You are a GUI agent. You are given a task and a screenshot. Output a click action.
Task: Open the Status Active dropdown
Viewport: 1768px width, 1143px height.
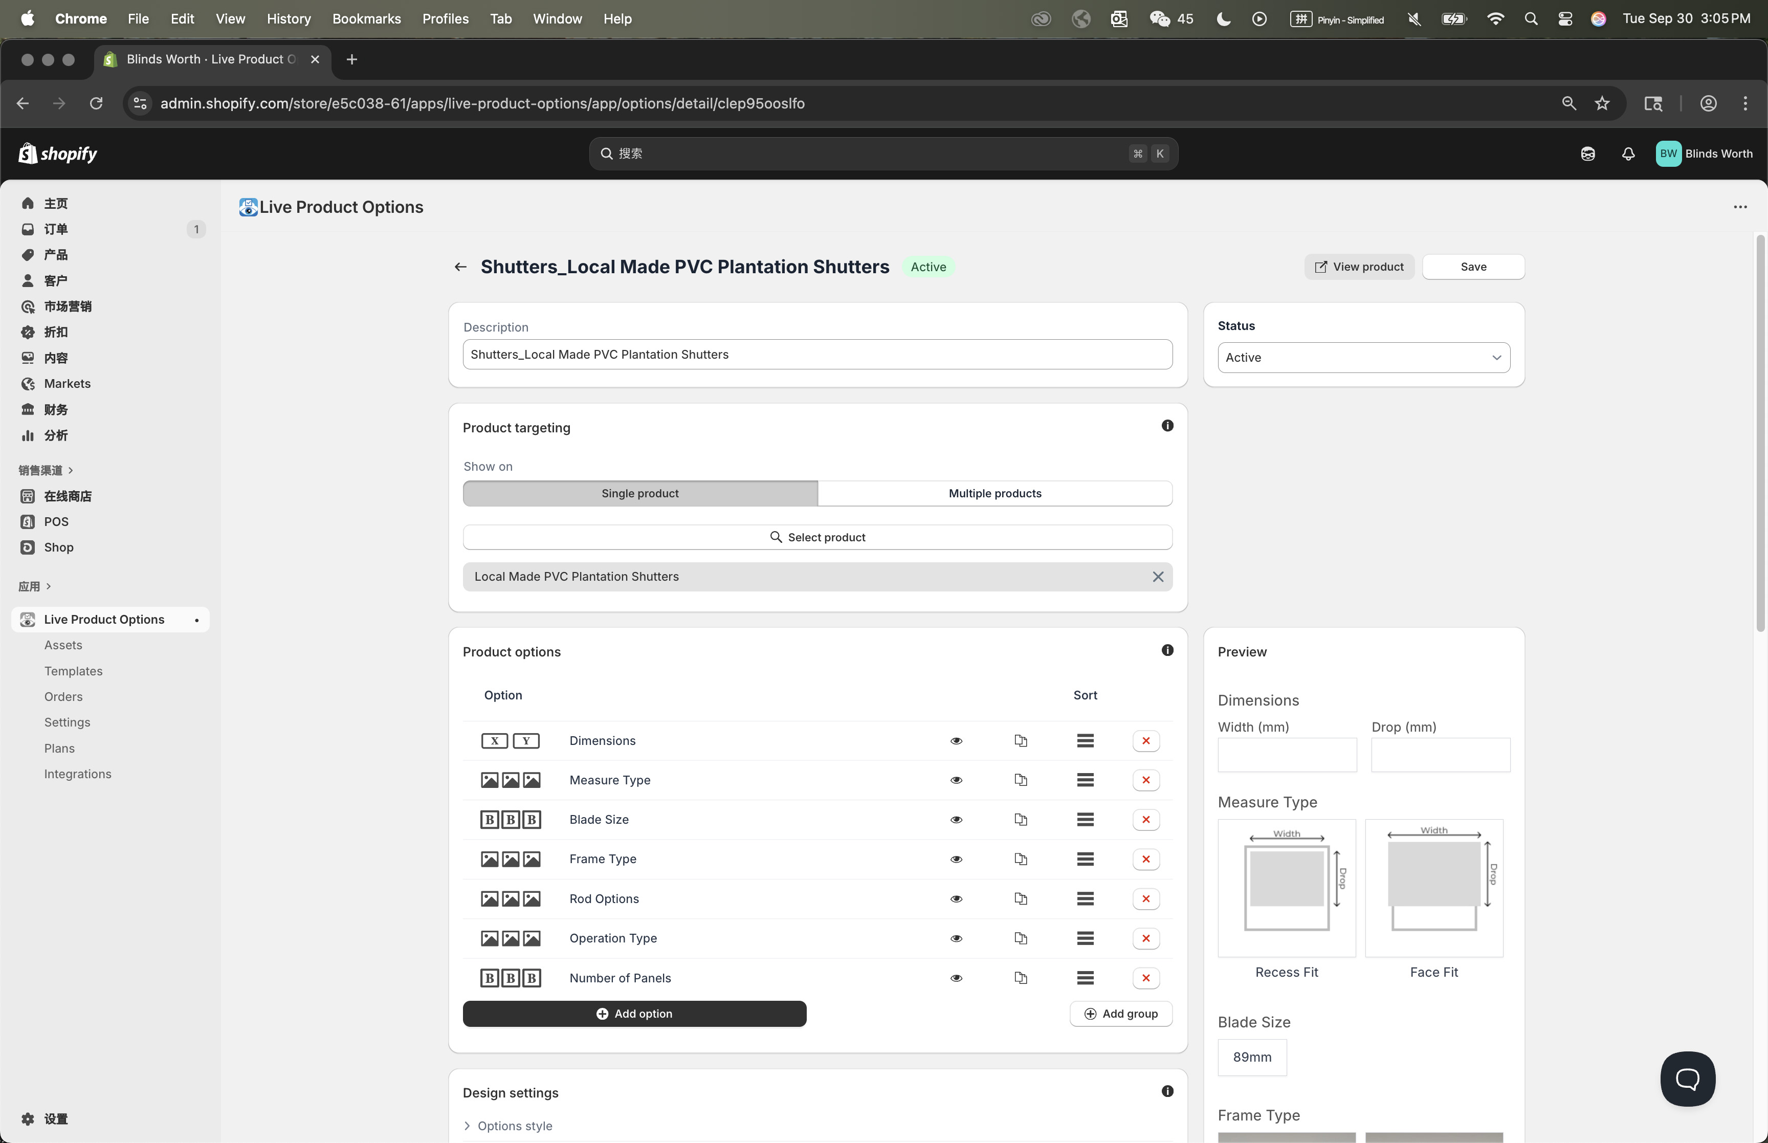[1363, 358]
